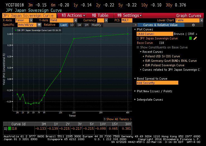Select the Curves & Relative Value tab
Image resolution: width=206 pixels, height=146 pixels.
160,25
